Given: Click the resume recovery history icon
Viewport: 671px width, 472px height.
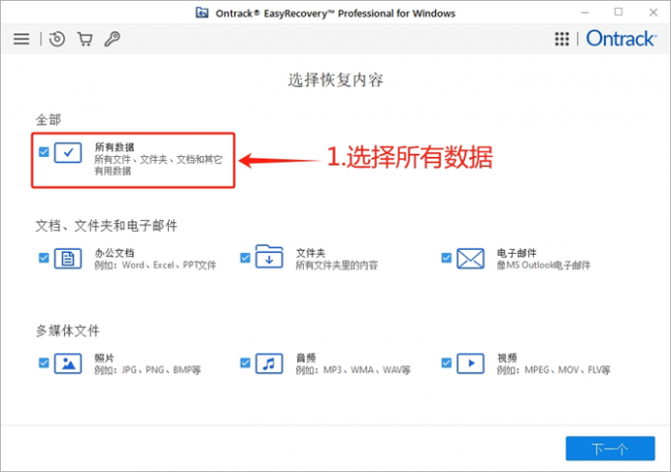Looking at the screenshot, I should [57, 39].
